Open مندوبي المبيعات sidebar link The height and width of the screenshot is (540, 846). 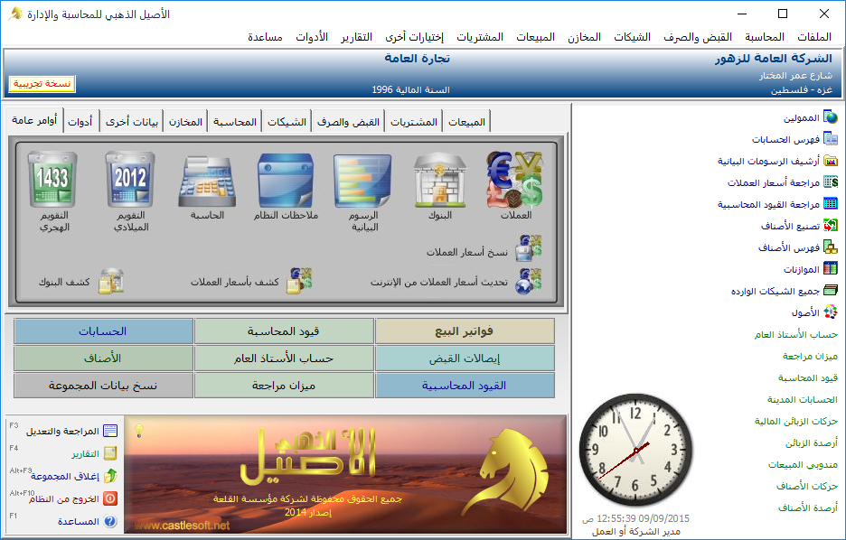pyautogui.click(x=803, y=464)
